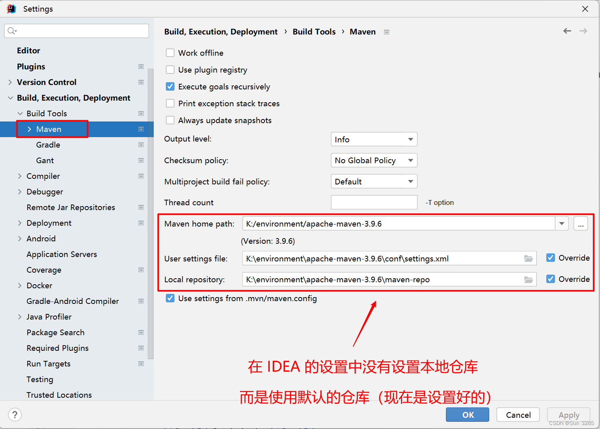Uncheck Use settings from .mvn/maven.config
Viewport: 600px width, 429px height.
[170, 298]
